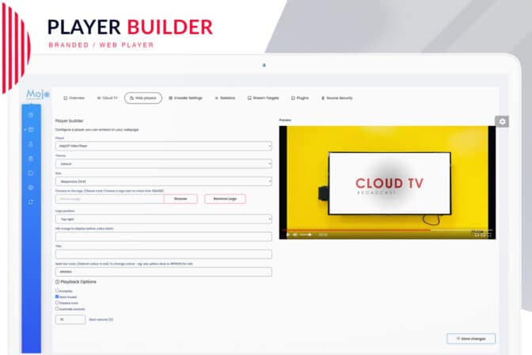The image size is (532, 355).
Task: Click the fifth icon in the blue sidebar
Action: click(31, 173)
